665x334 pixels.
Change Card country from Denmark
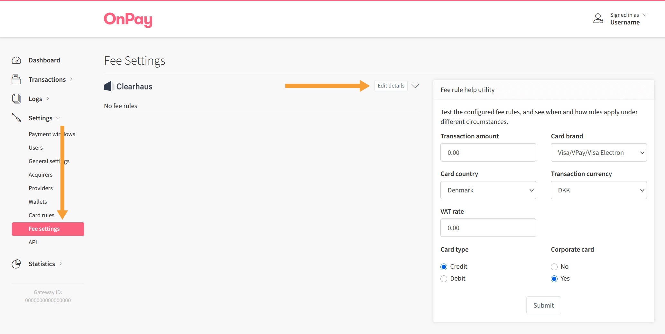488,190
